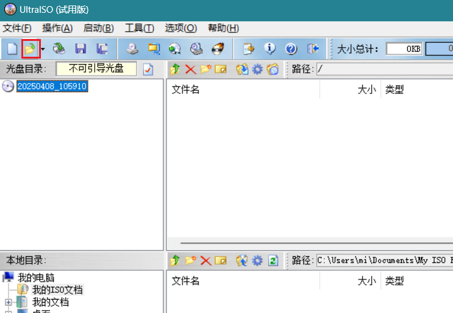Click Rename icon in disc pane toolbar
Image resolution: width=453 pixels, height=313 pixels.
tap(221, 70)
